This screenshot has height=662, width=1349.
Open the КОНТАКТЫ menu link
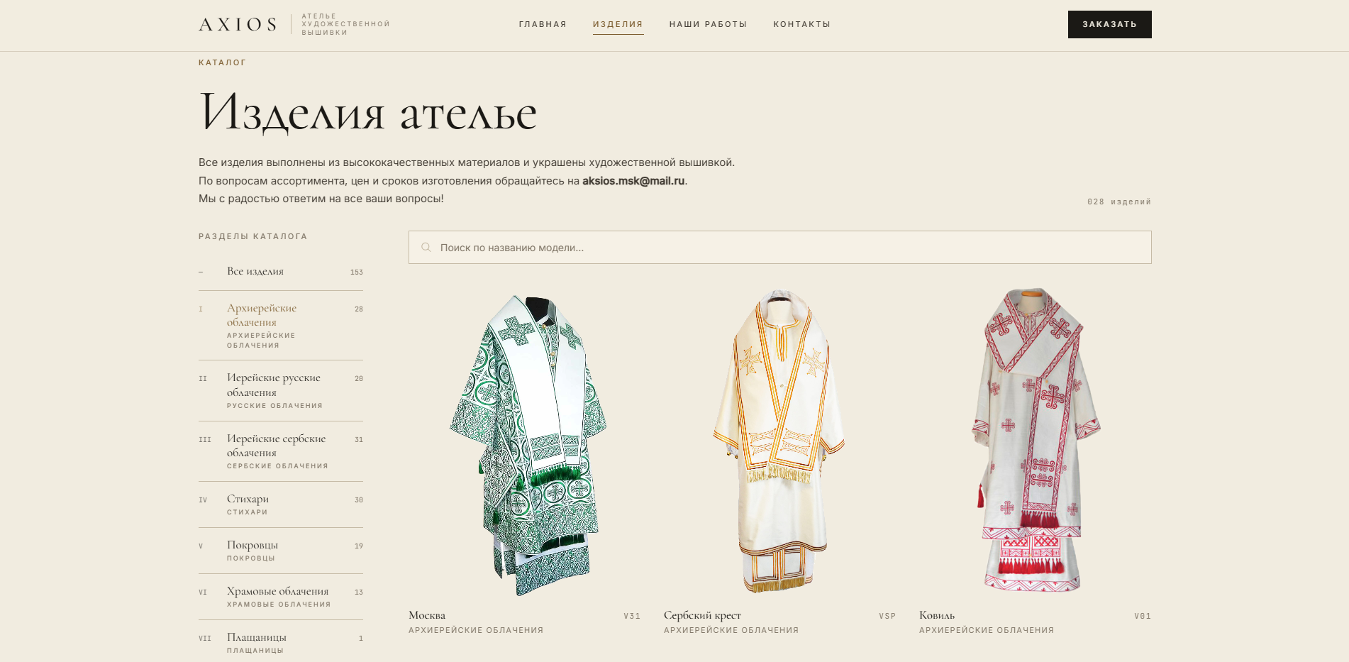(x=801, y=24)
